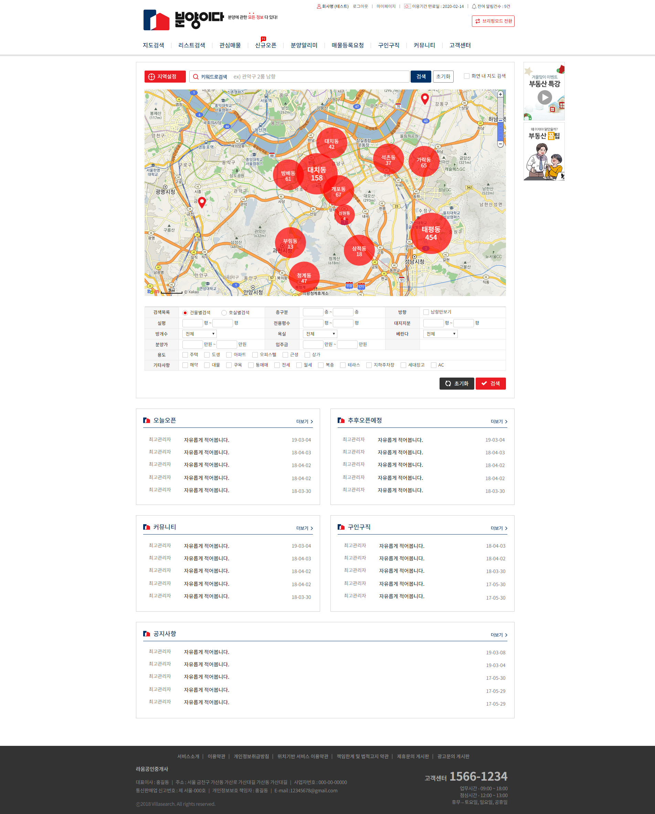Click the 개포동 67 cluster marker
This screenshot has width=655, height=814.
pos(338,191)
